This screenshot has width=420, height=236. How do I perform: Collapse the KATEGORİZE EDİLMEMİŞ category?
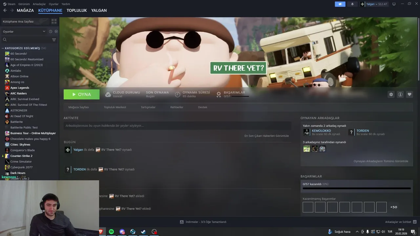pos(3,48)
